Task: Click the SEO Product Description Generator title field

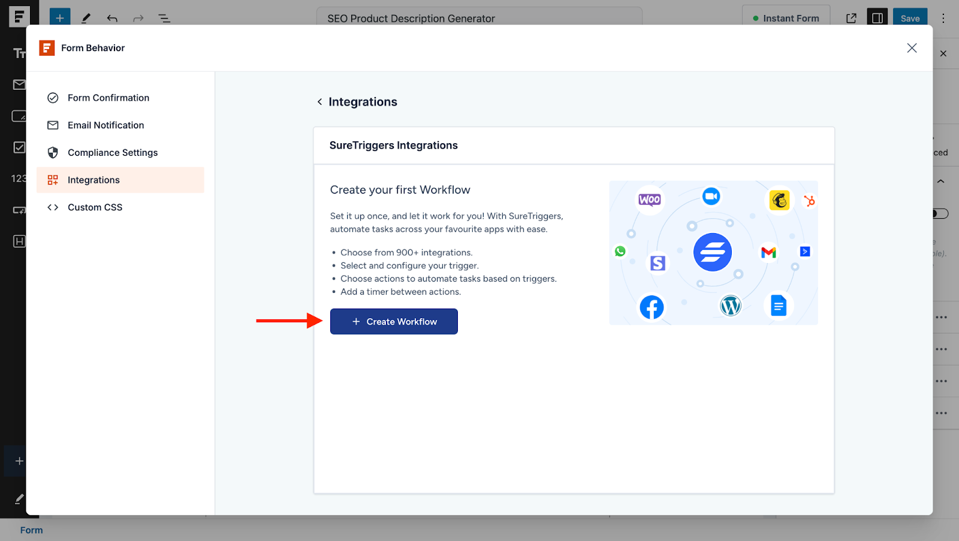Action: (478, 18)
